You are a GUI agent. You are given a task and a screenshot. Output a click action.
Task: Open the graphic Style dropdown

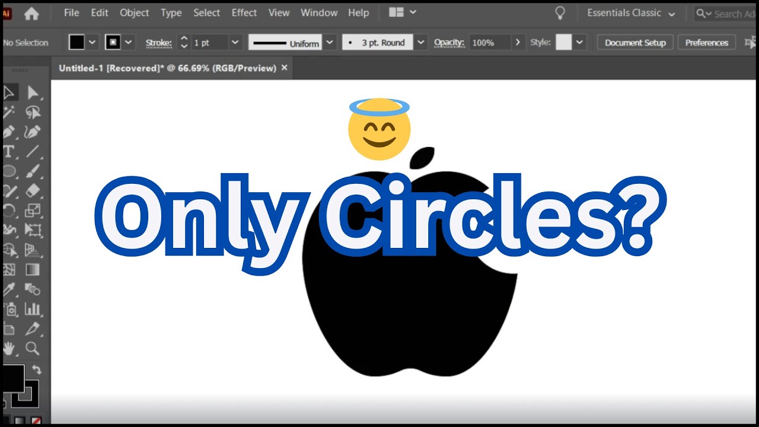[x=579, y=42]
